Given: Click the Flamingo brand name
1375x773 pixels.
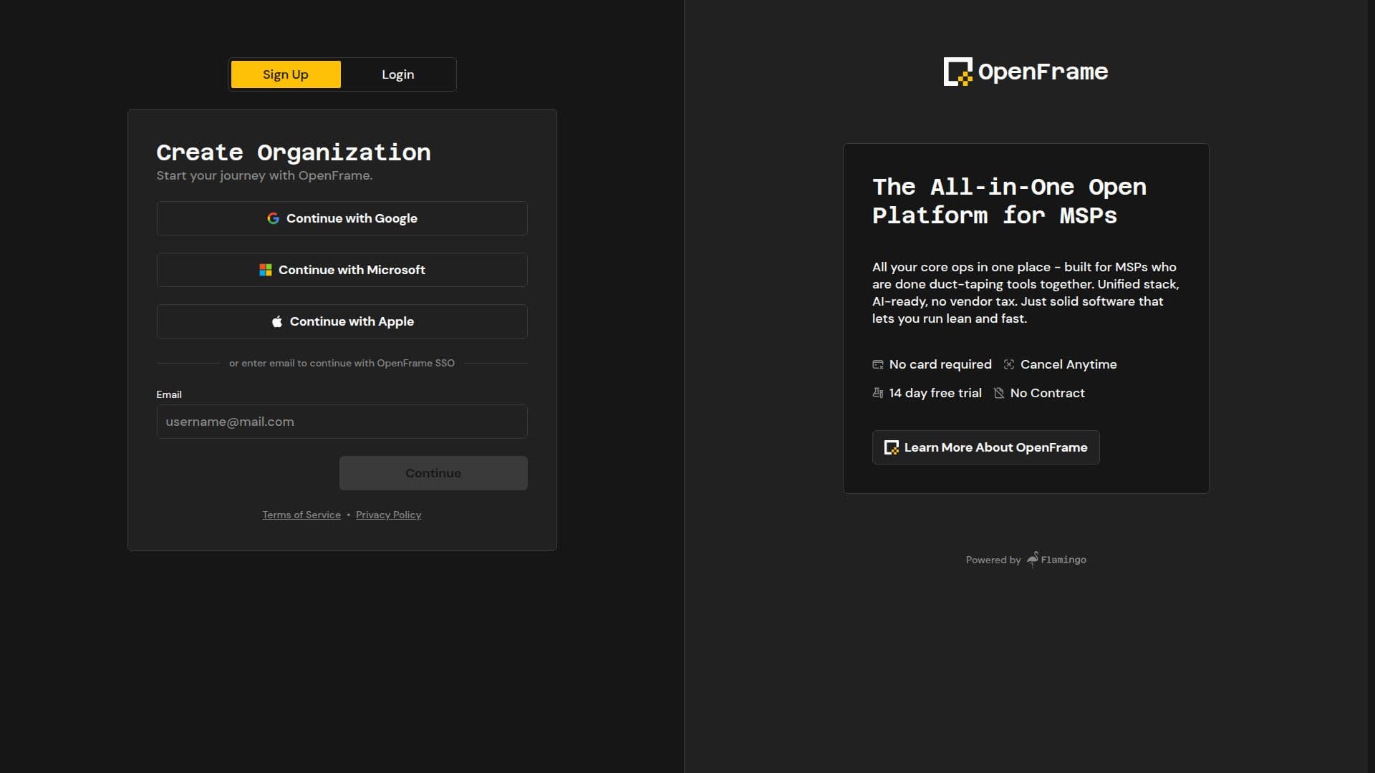Looking at the screenshot, I should tap(1063, 560).
